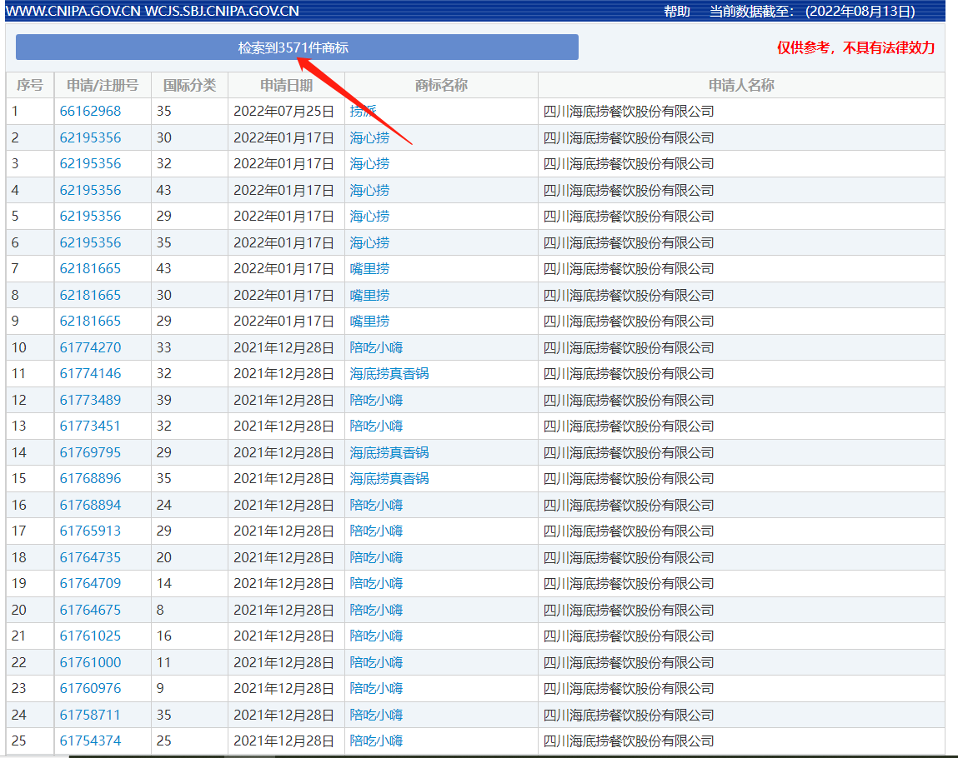Screen dimensions: 958x758
Task: Open application number 61761000
Action: click(x=90, y=662)
